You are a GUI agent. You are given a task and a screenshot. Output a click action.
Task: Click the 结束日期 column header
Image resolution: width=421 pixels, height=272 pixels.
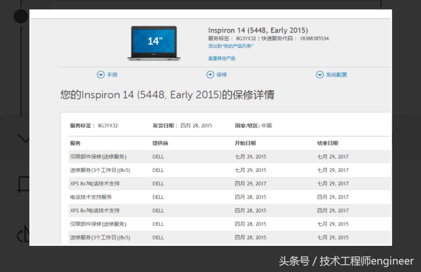[328, 143]
